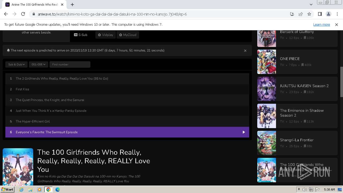Open episode 3 The Quiet Princess
This screenshot has width=343, height=193.
point(127,100)
